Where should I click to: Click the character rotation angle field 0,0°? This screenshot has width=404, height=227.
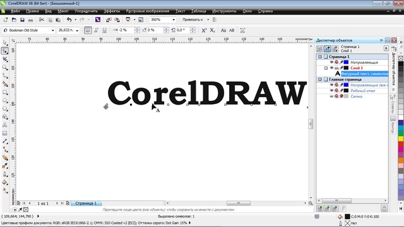tap(183, 30)
